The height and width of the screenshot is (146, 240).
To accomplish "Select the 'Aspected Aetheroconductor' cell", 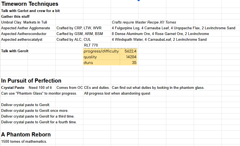I will click(x=24, y=34).
